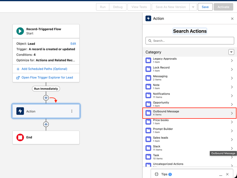Click the Run button
This screenshot has height=178, width=237.
(x=103, y=7)
